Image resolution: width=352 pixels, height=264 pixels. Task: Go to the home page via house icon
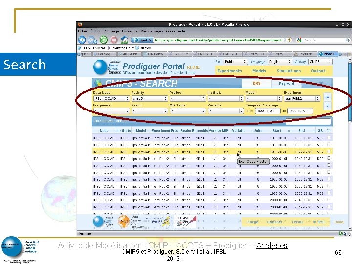[124, 40]
